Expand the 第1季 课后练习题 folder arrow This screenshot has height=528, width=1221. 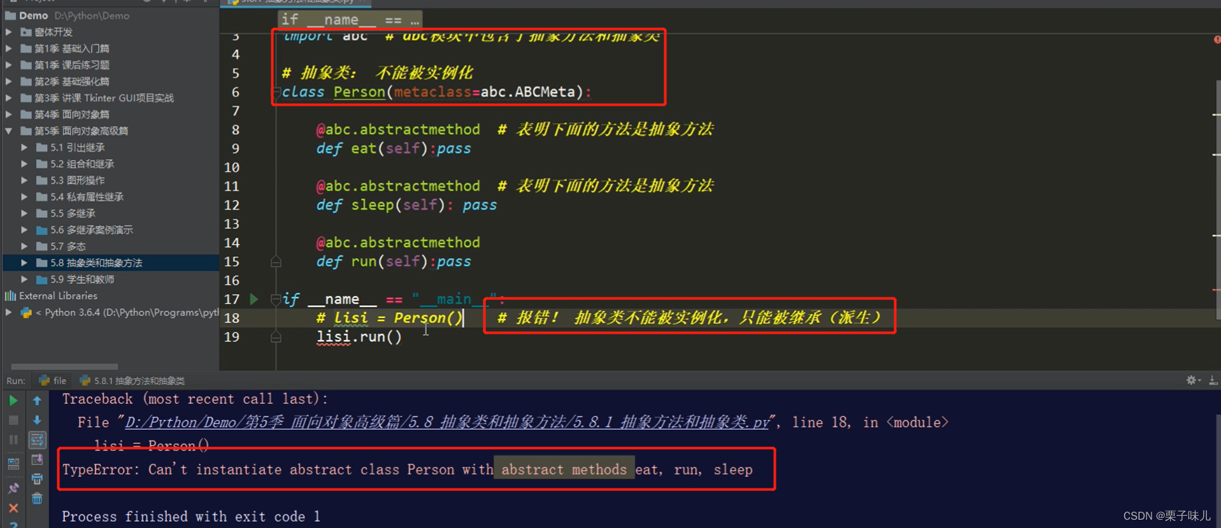[x=9, y=65]
